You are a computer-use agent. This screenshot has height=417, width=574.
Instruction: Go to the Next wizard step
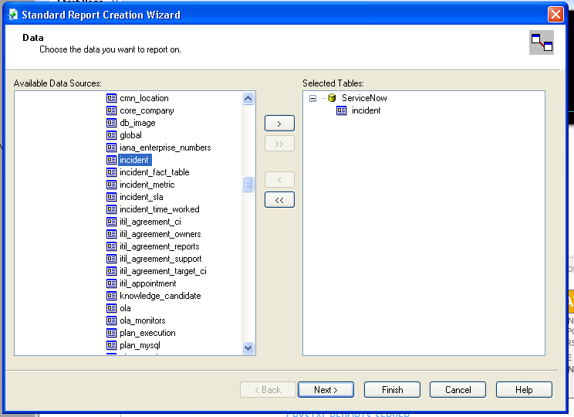[x=326, y=390]
